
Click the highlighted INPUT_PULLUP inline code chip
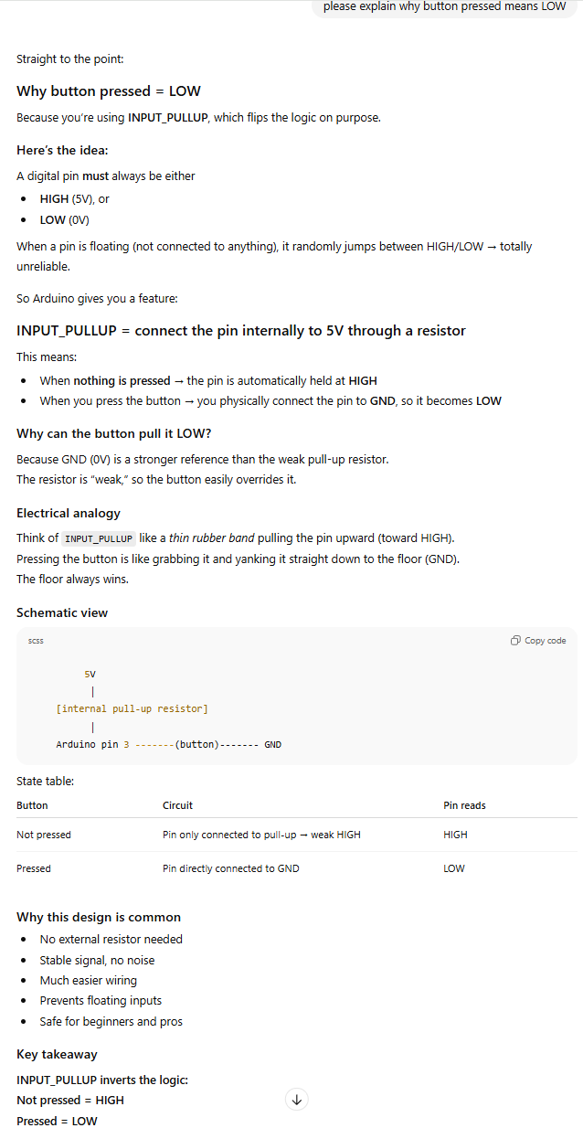pyautogui.click(x=99, y=538)
